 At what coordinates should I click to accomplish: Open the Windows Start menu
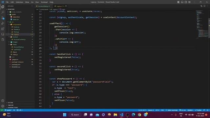[65, 115]
